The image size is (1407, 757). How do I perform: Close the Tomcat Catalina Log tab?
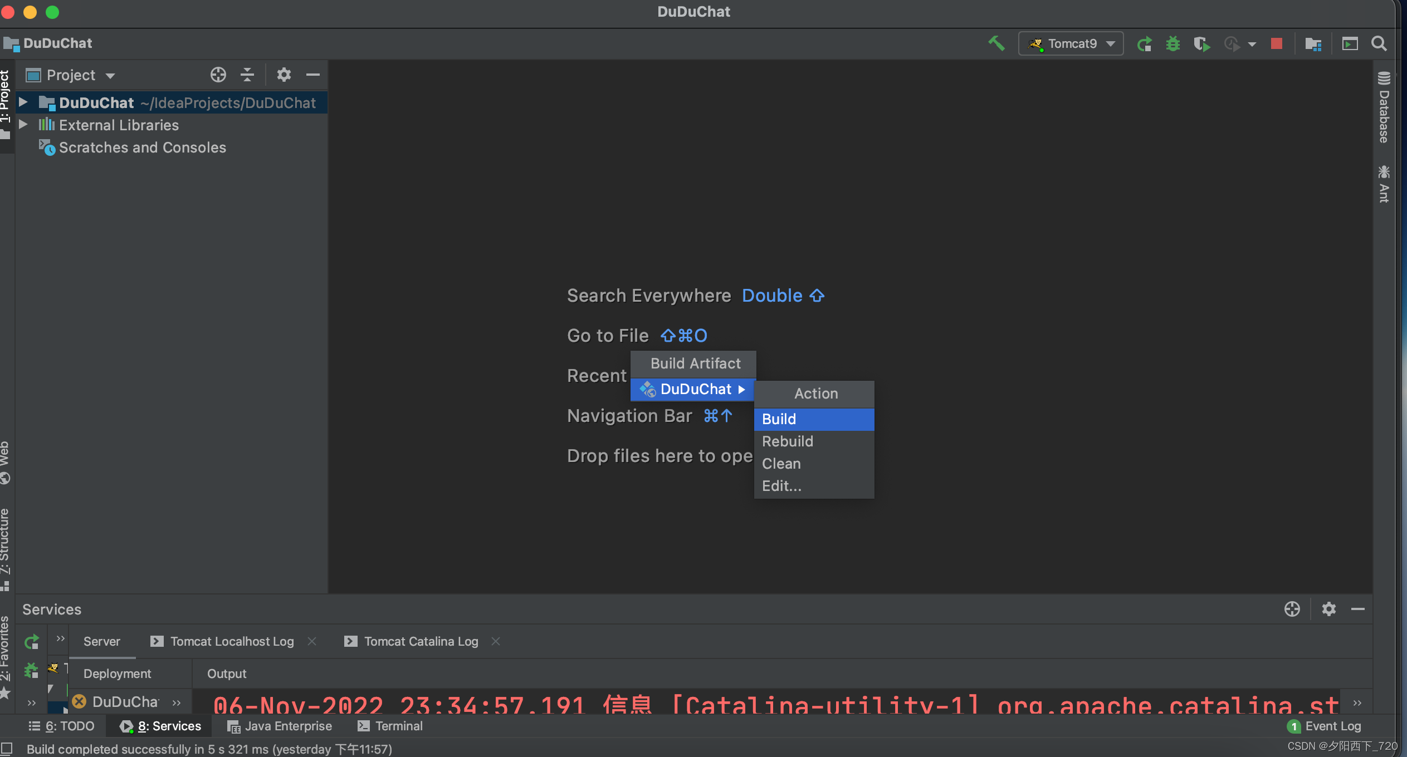(x=496, y=641)
